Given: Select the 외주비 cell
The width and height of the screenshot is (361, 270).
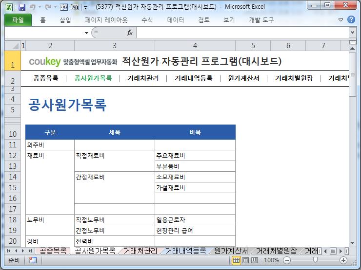Looking at the screenshot, I should [50, 145].
